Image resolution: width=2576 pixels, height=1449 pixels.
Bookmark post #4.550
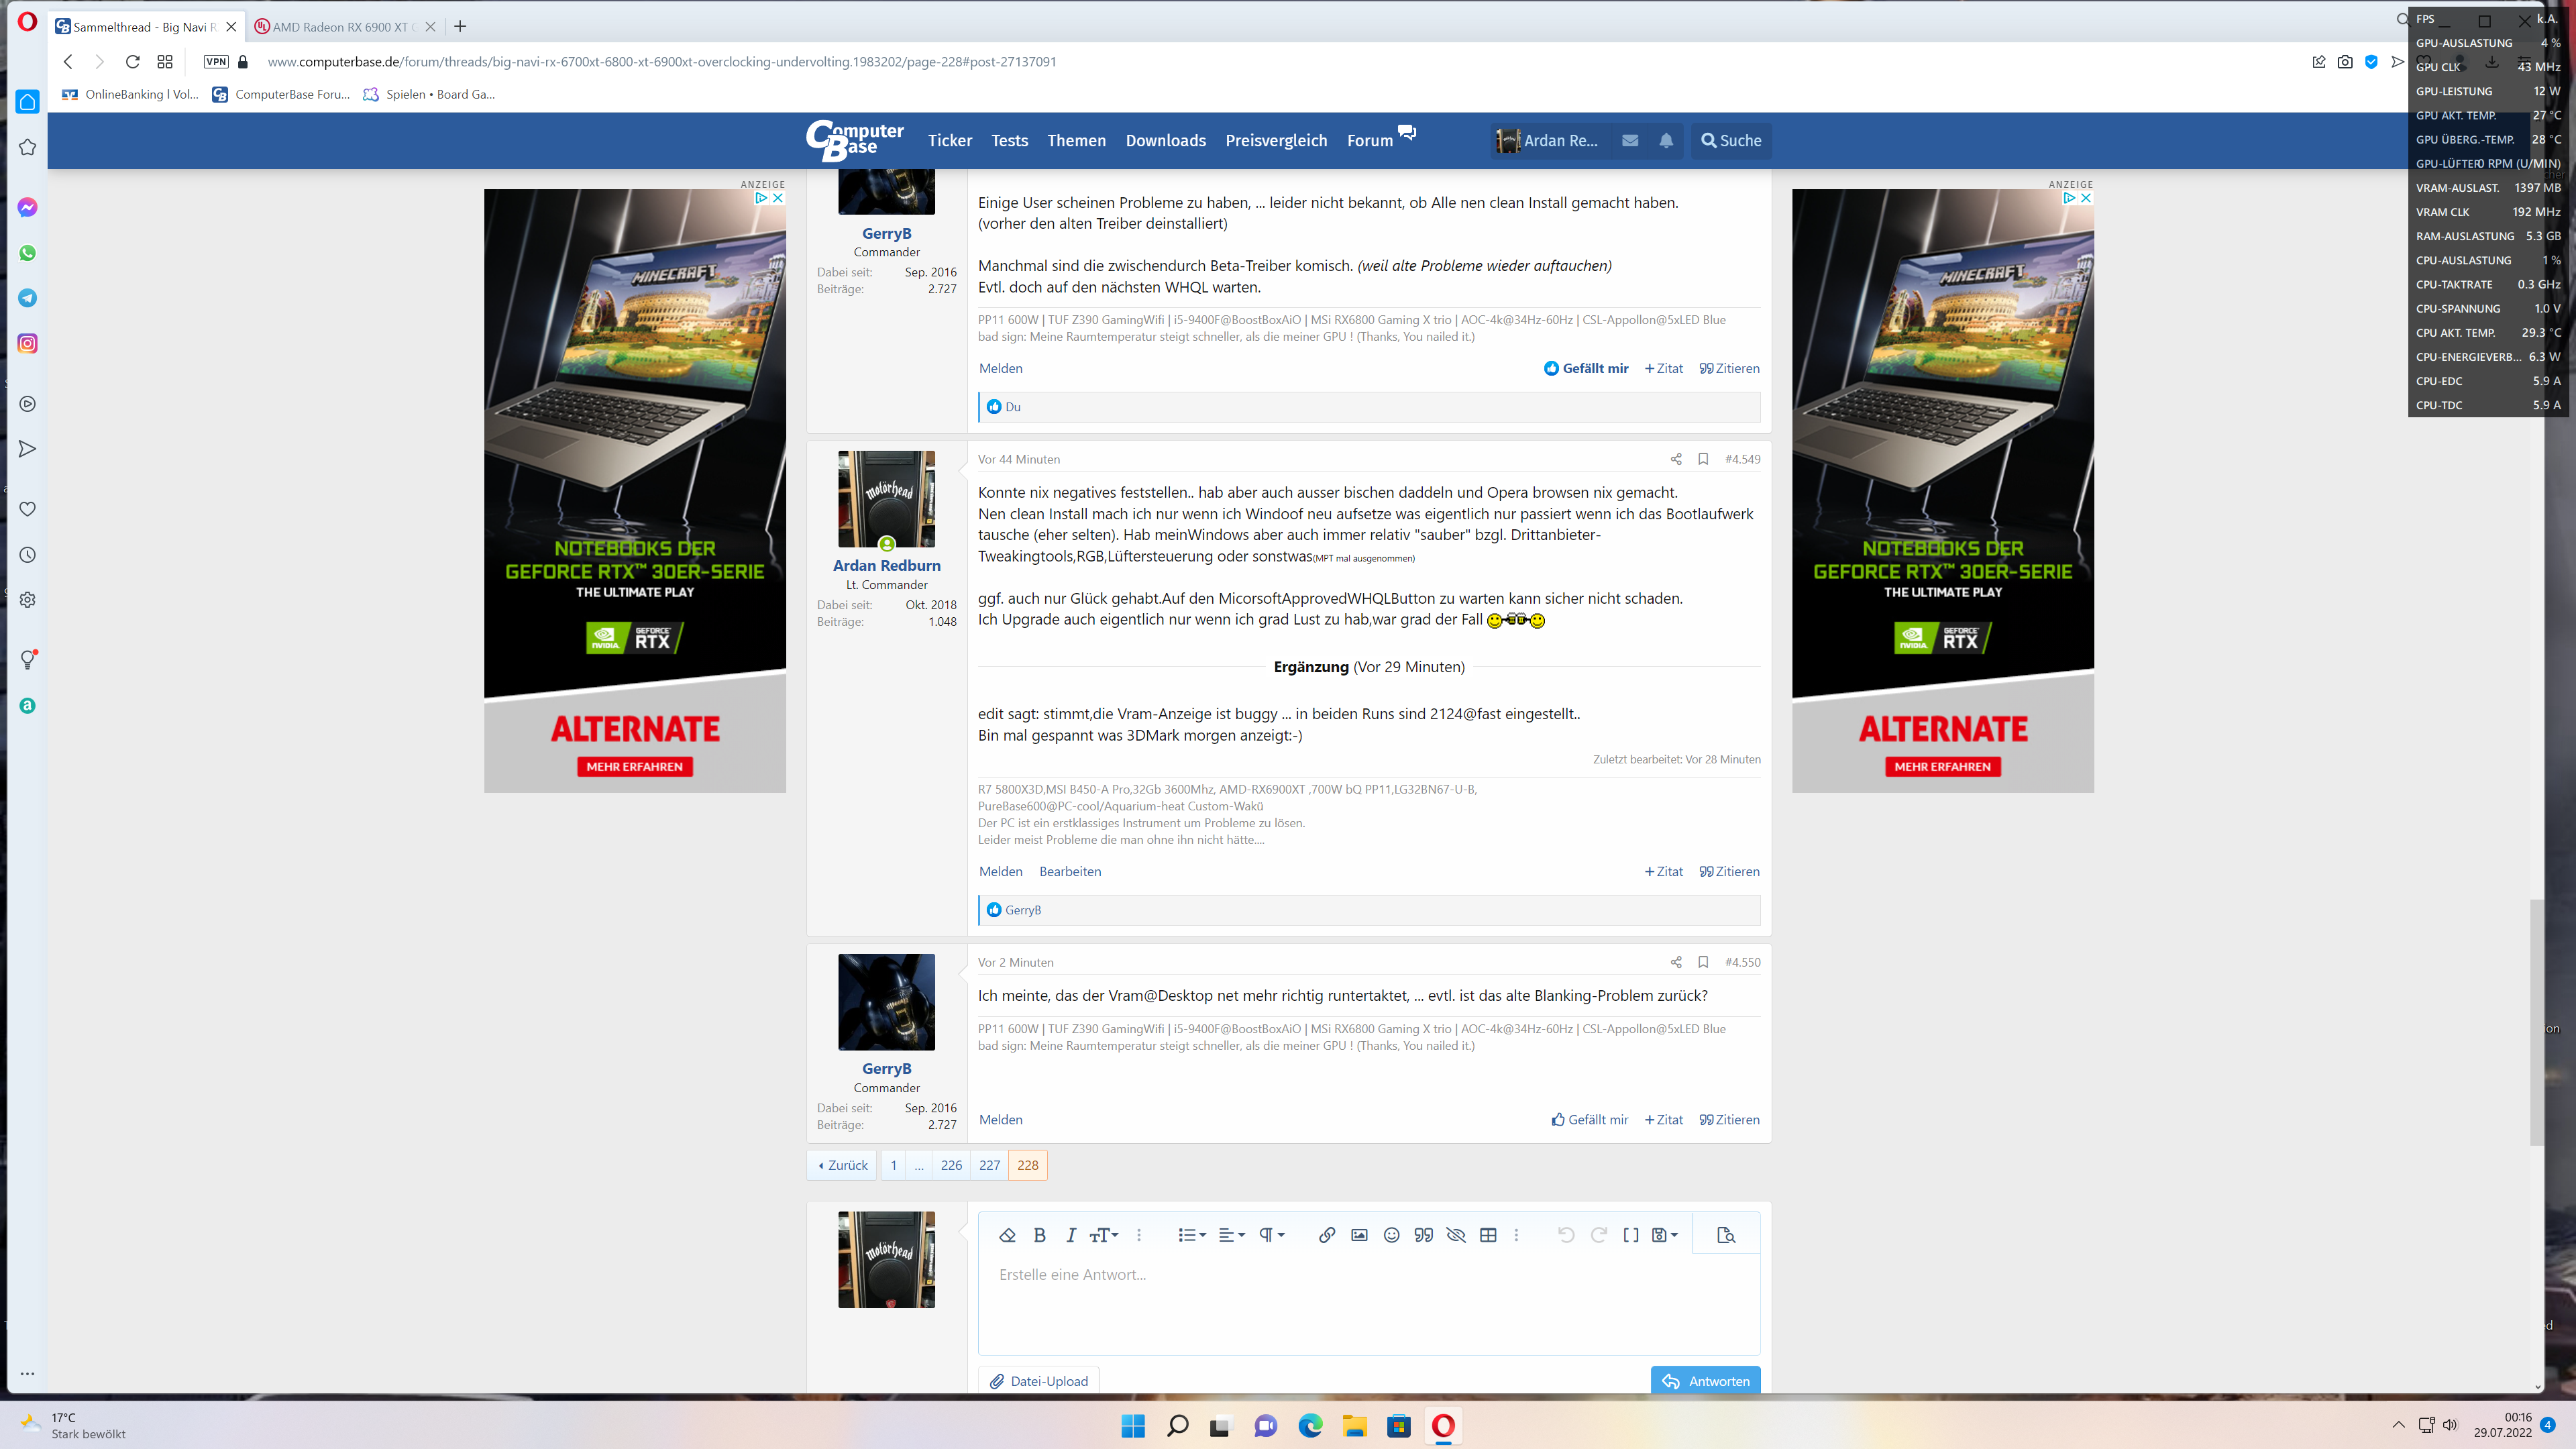[x=1703, y=962]
